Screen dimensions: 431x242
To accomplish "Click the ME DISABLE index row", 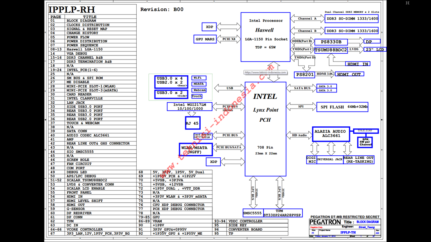I will coord(93,82).
